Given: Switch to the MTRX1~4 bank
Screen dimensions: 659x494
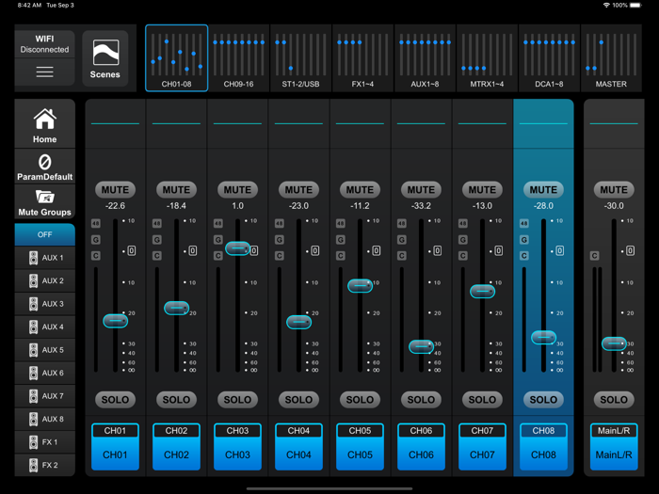Looking at the screenshot, I should click(487, 58).
